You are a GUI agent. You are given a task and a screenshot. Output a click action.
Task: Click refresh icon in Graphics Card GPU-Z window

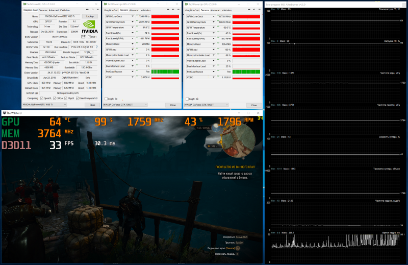(92, 9)
